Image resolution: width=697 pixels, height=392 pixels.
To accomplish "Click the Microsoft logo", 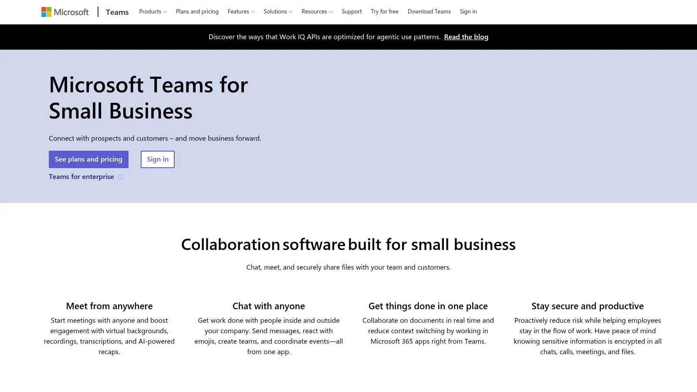I will coord(65,12).
